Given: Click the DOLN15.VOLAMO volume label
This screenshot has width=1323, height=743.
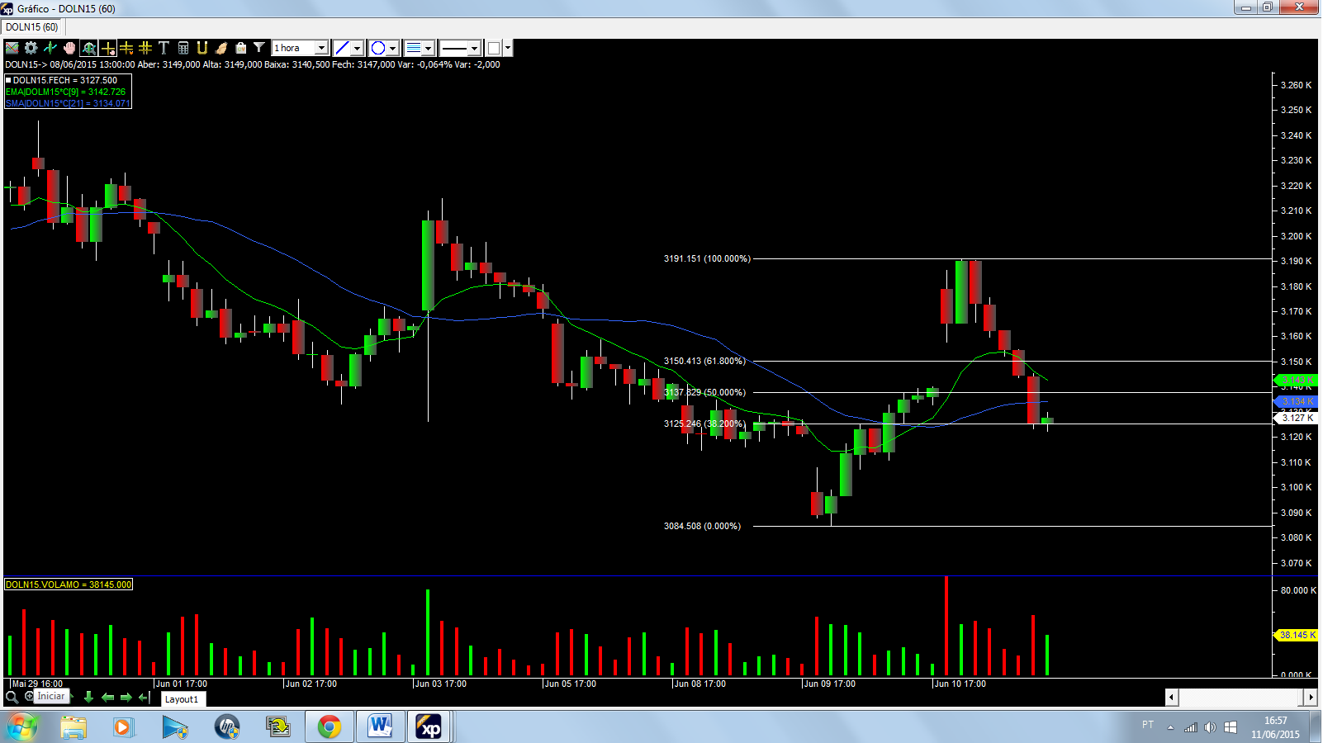Looking at the screenshot, I should pyautogui.click(x=69, y=584).
